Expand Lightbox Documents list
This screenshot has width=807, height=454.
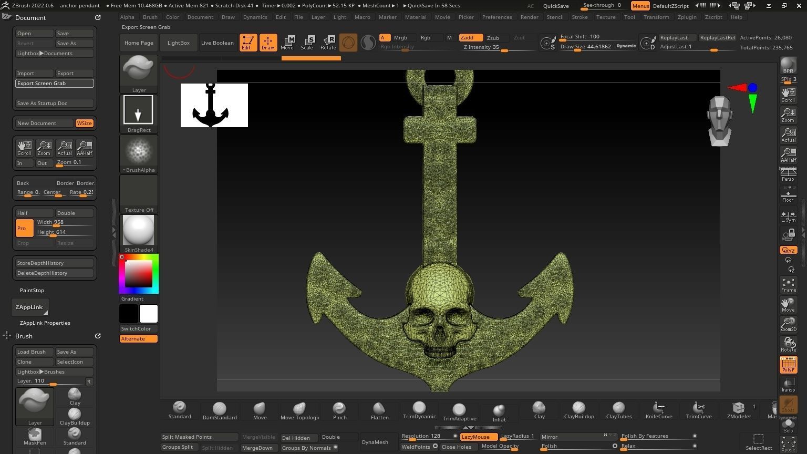(x=55, y=53)
